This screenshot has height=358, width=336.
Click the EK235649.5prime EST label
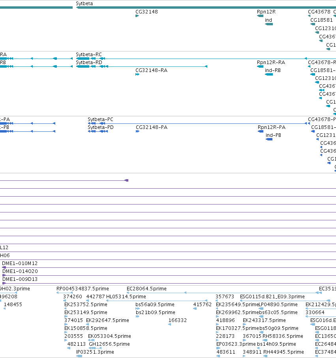tap(237, 305)
